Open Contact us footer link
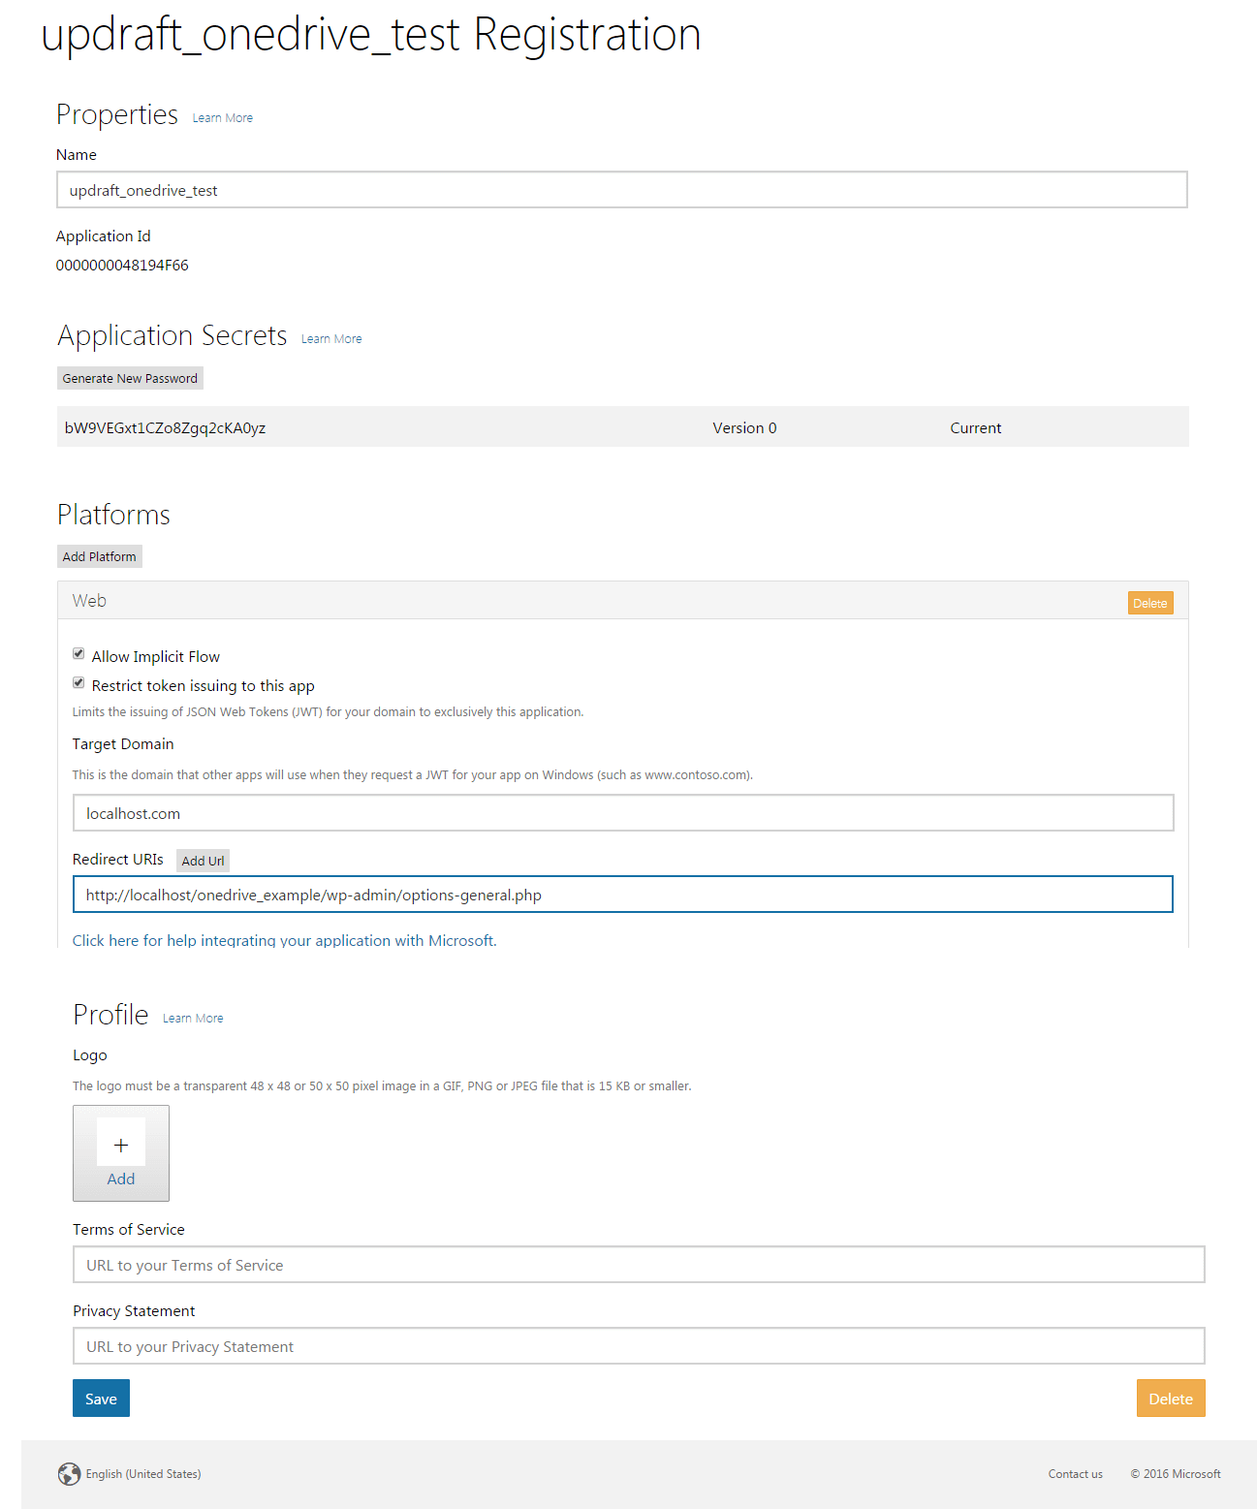 tap(1076, 1474)
